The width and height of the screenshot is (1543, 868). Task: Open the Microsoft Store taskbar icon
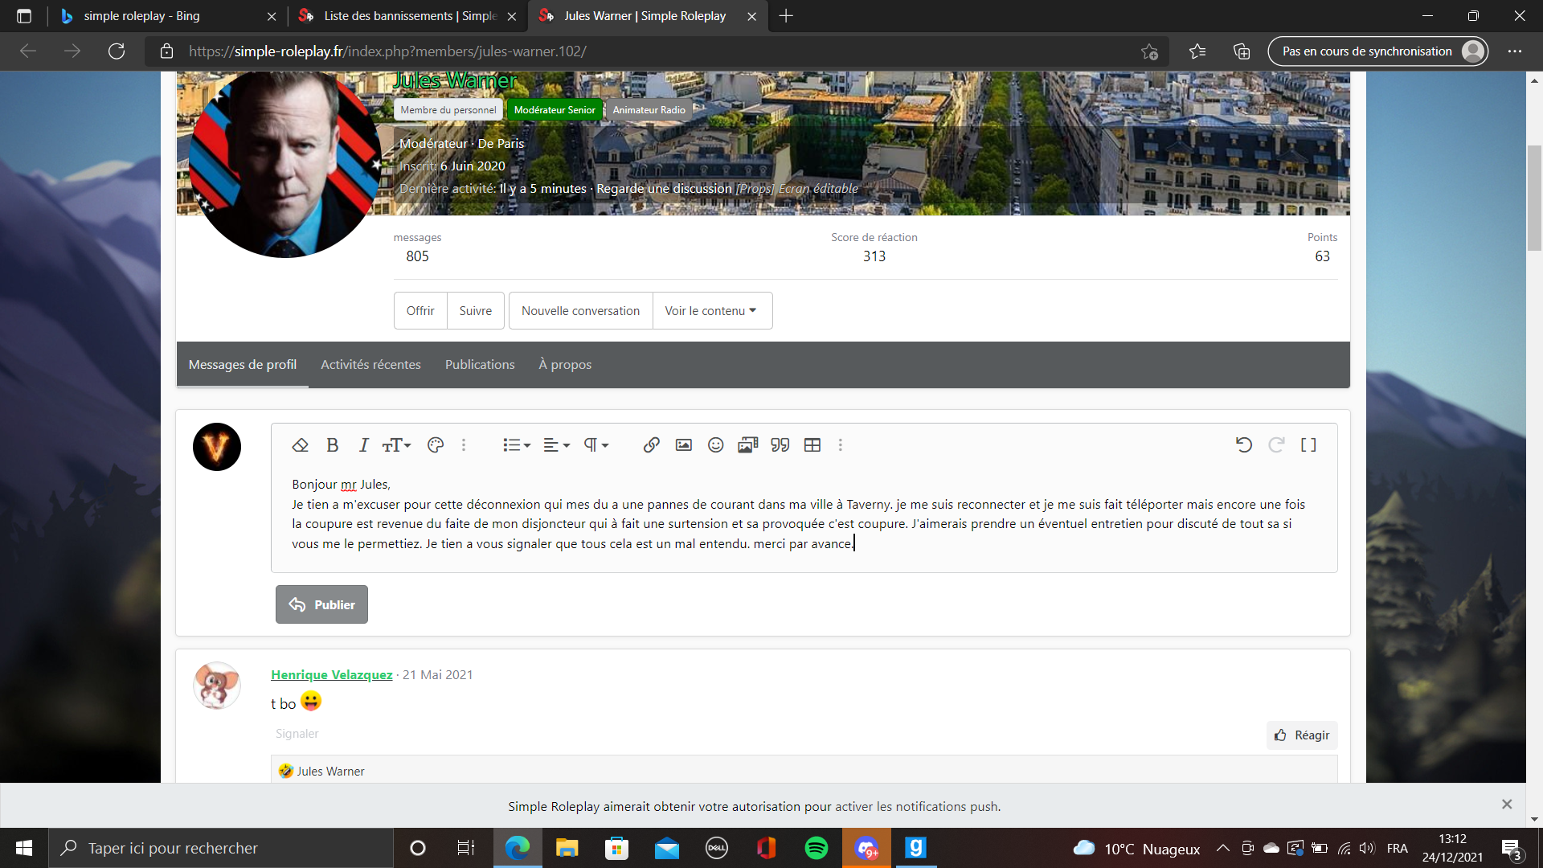click(x=617, y=848)
